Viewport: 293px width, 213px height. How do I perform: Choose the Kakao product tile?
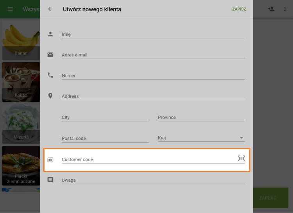pyautogui.click(x=21, y=82)
